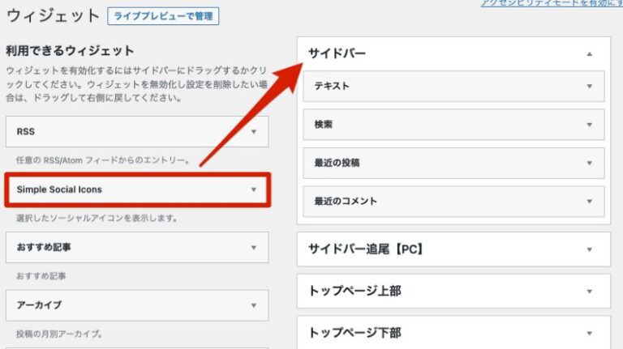Expand the トップページ上部 area arrow
Viewport: 623px width, 349px height.
point(590,292)
